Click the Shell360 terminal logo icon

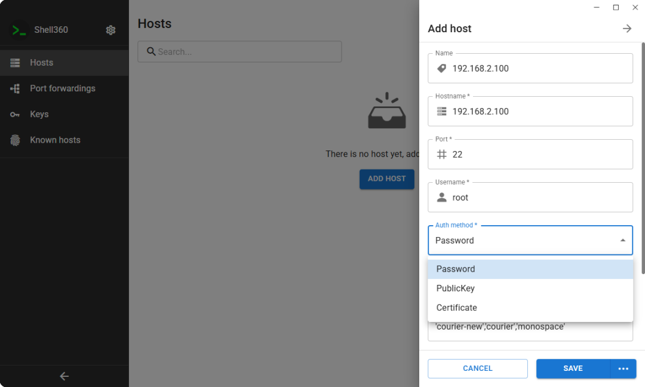19,30
